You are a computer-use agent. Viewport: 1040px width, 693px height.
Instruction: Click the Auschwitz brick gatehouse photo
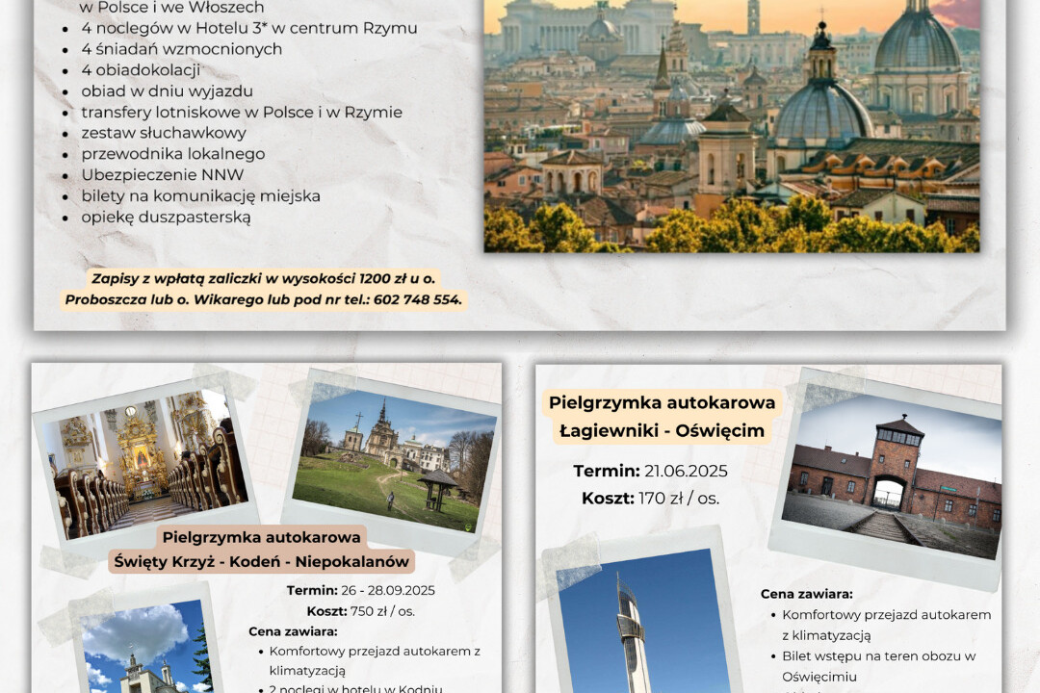tap(893, 476)
